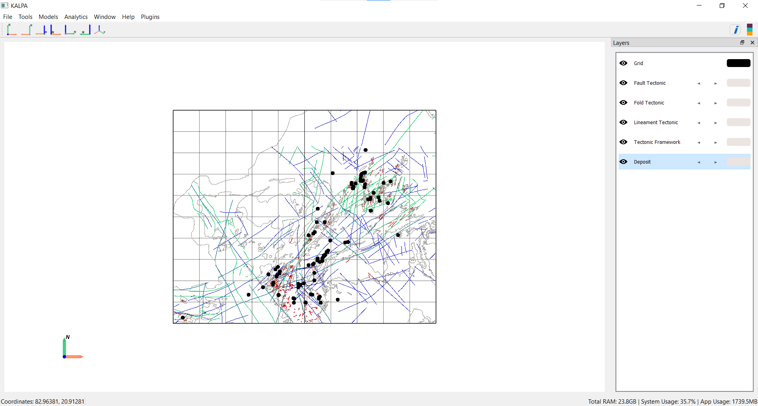Click the black Grid color swatch

point(738,63)
